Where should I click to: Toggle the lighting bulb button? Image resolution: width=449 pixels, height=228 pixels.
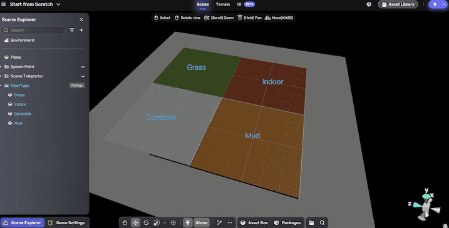188,222
